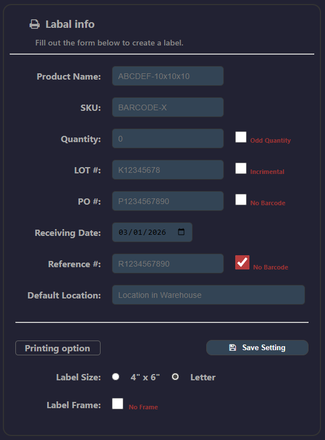The height and width of the screenshot is (440, 325).
Task: Click the Receiving Date value 03/01/2026
Action: pyautogui.click(x=142, y=233)
